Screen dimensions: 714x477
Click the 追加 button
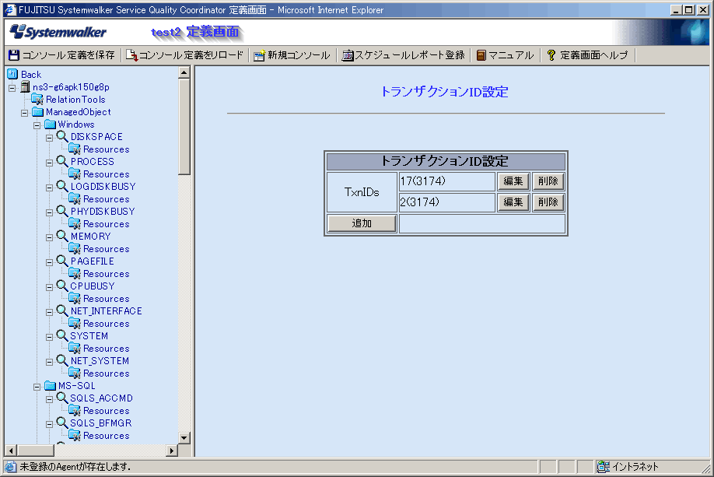point(362,223)
